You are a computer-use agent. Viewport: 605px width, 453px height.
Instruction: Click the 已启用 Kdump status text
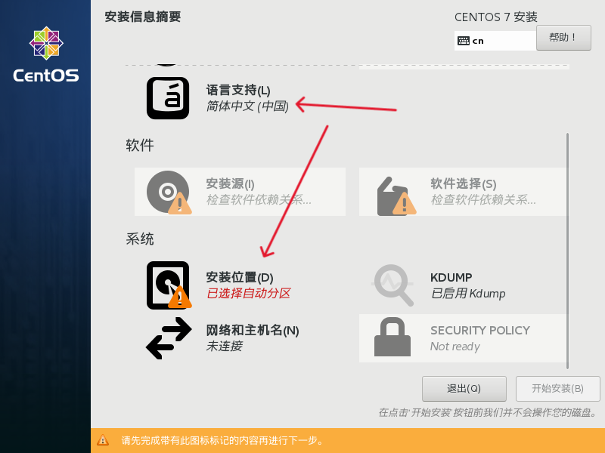coord(467,294)
